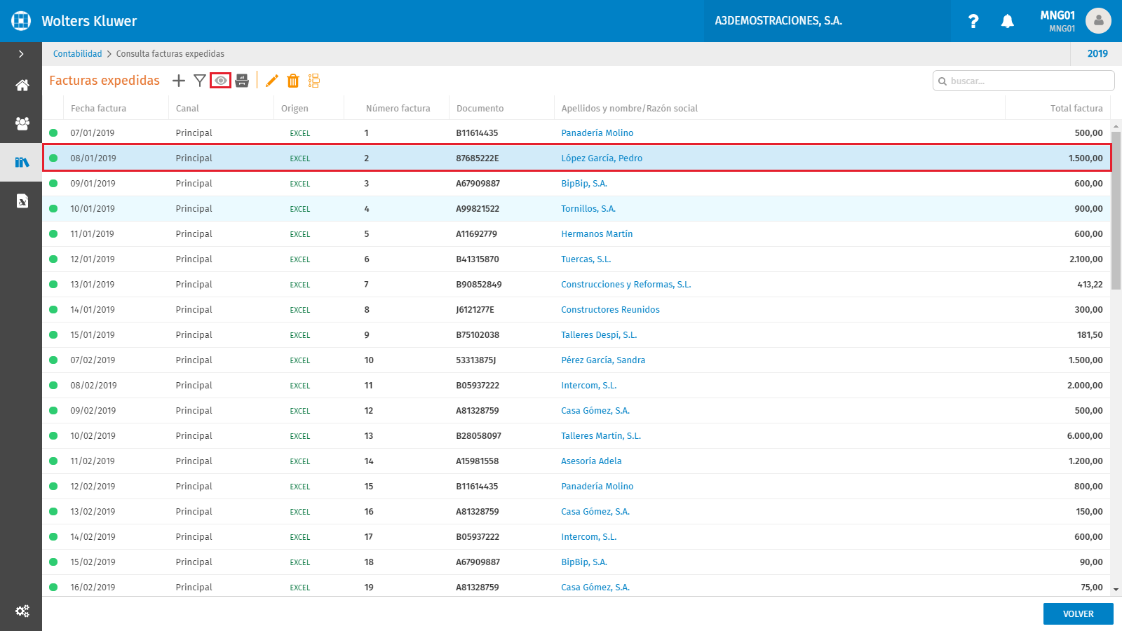Click the green status dot of 13/01/2019 row

pos(53,284)
